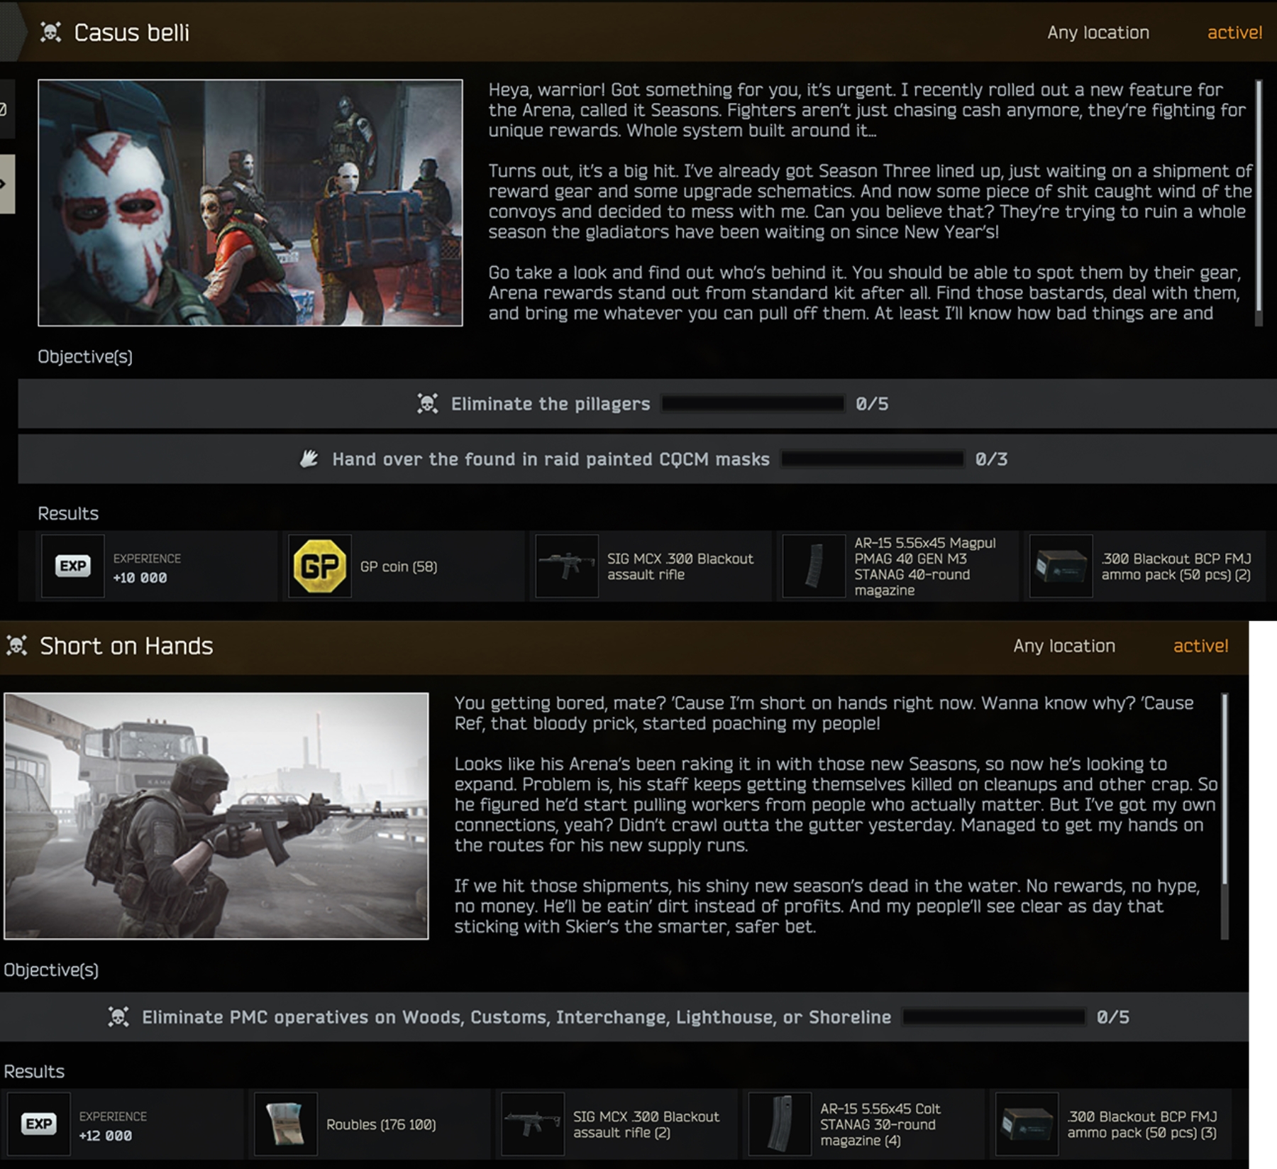The height and width of the screenshot is (1169, 1277).
Task: Inspect the Colt STANAG 30-round magazine icon
Action: pyautogui.click(x=780, y=1124)
